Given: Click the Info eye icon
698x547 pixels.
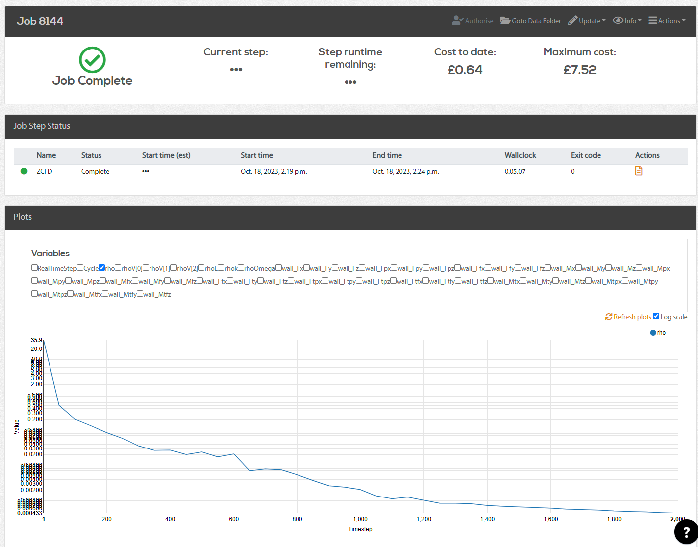Looking at the screenshot, I should pos(618,21).
